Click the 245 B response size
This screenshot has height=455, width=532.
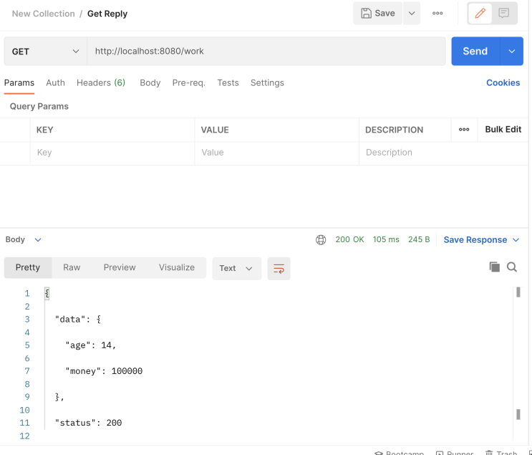coord(419,240)
